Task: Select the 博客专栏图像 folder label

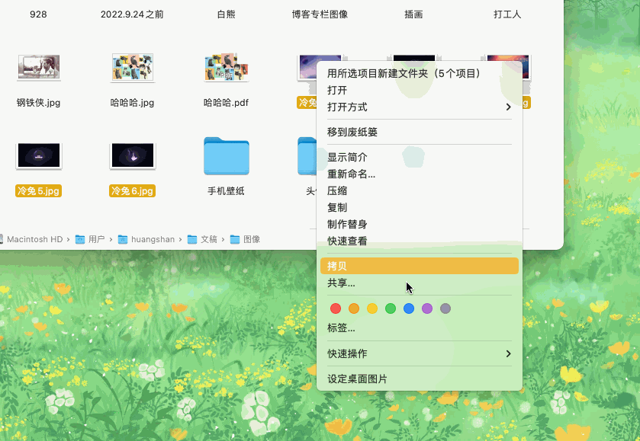Action: [320, 14]
